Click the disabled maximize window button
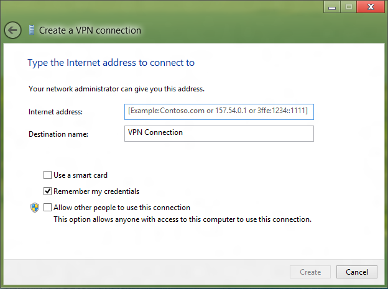This screenshot has height=289, width=388. [348, 7]
